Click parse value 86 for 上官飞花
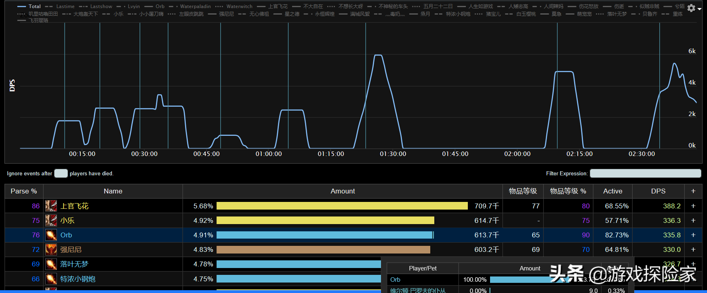707x293 pixels. [x=36, y=206]
